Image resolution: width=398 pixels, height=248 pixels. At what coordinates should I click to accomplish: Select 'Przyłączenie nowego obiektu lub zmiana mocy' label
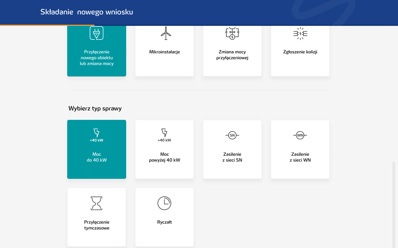coord(97,58)
